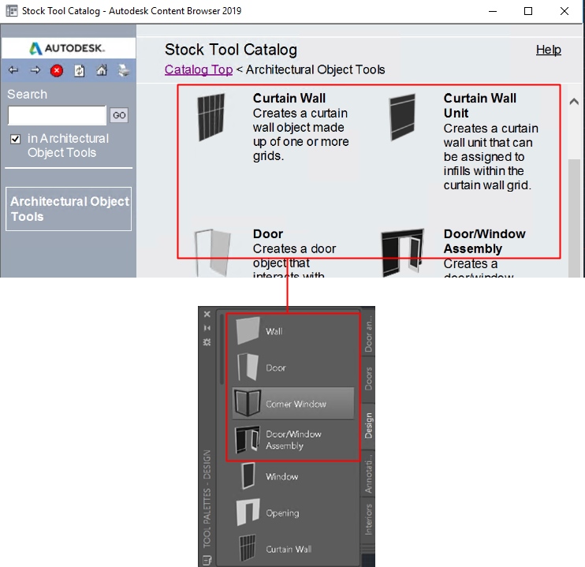Click the scroll up arrow in catalog
The height and width of the screenshot is (567, 585).
(x=574, y=101)
